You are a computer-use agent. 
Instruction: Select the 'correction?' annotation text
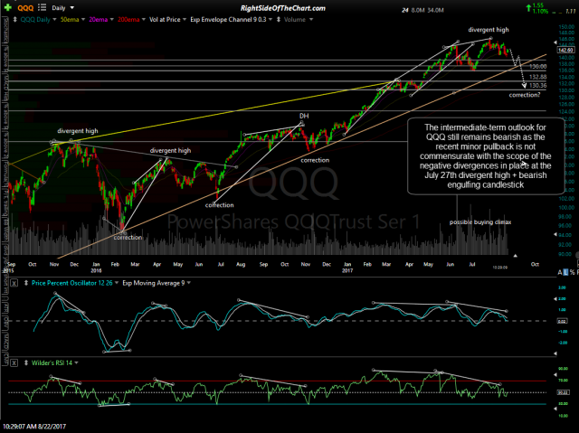(x=525, y=95)
